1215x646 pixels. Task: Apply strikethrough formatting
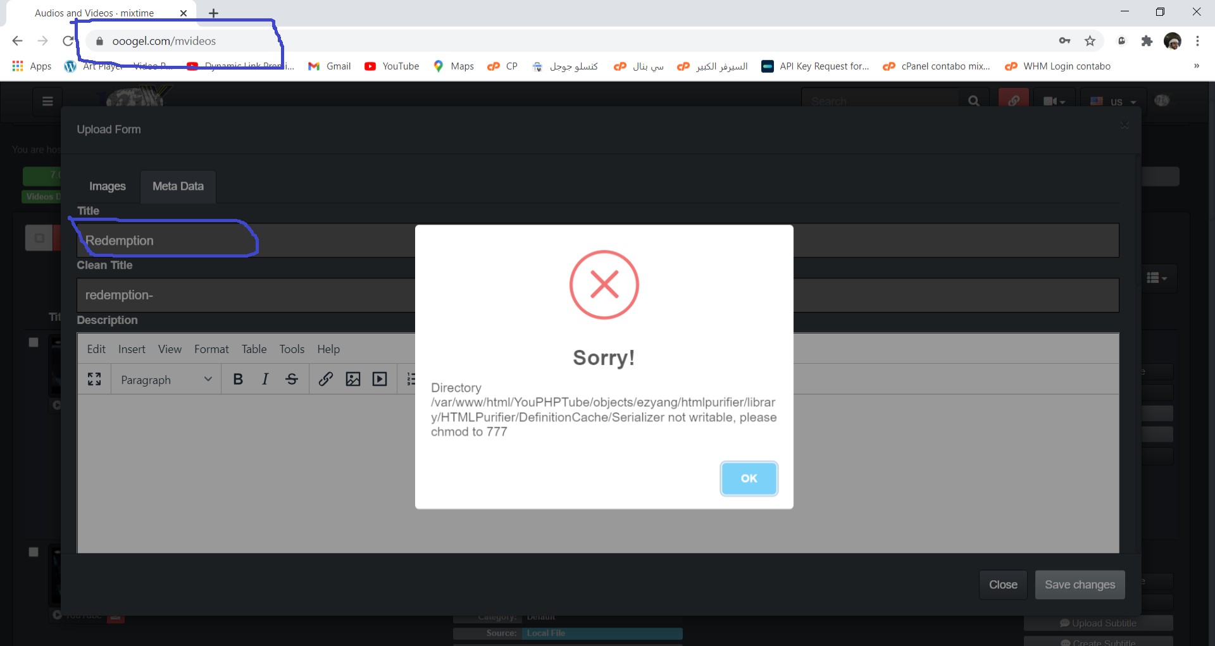click(291, 379)
